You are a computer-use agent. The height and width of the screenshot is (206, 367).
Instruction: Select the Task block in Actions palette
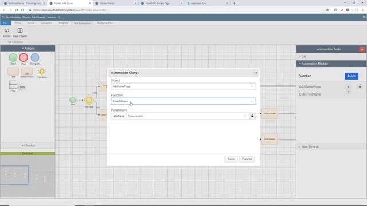(13, 72)
